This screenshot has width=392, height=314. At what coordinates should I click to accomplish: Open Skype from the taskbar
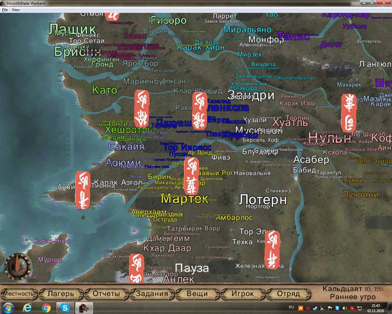click(65, 307)
